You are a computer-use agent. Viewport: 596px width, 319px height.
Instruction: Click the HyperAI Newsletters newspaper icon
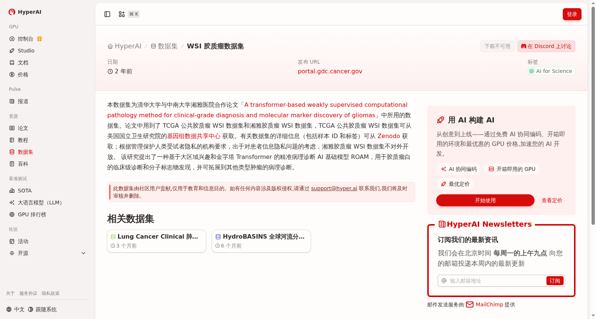(442, 224)
